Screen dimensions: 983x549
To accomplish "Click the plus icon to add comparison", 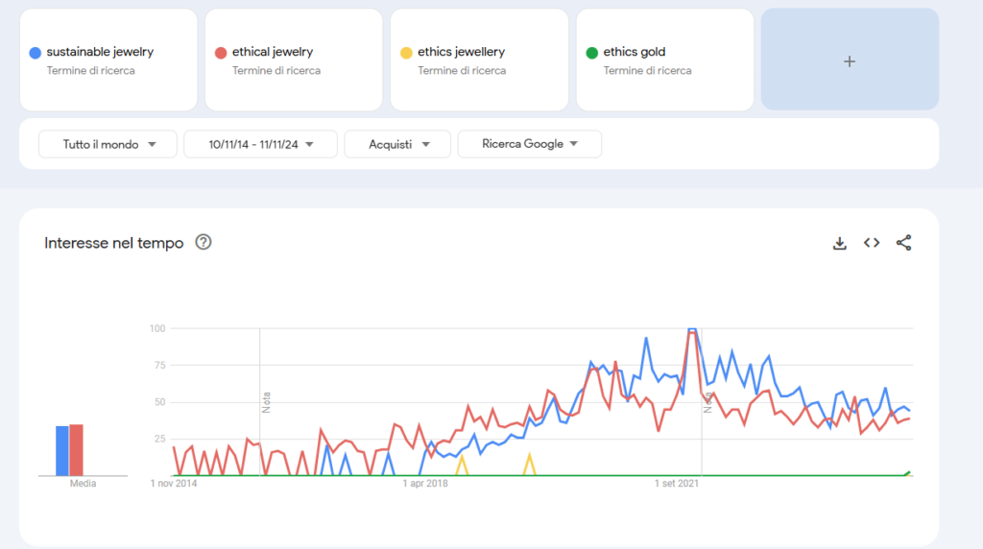I will coord(849,60).
